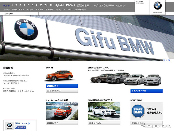The height and width of the screenshot is (131, 174).
Task: Click the ラインアップ一覧 blue button
Action: coord(147,91)
